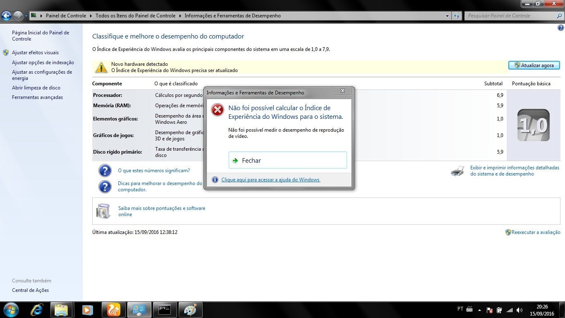Click the Processador row label
Screen dimensions: 565x318
click(108, 95)
